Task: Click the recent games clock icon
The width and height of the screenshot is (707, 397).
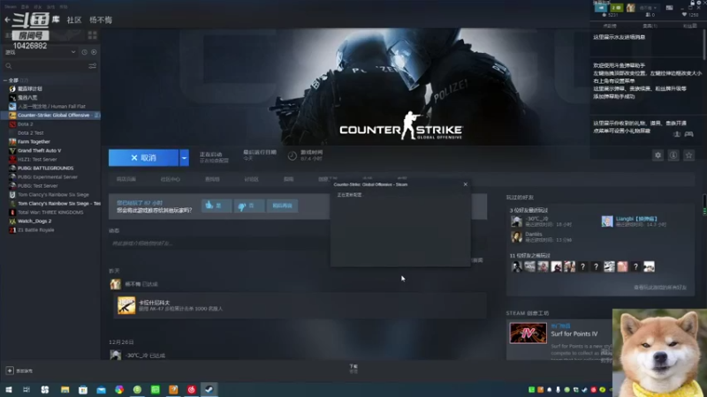Action: coord(84,52)
